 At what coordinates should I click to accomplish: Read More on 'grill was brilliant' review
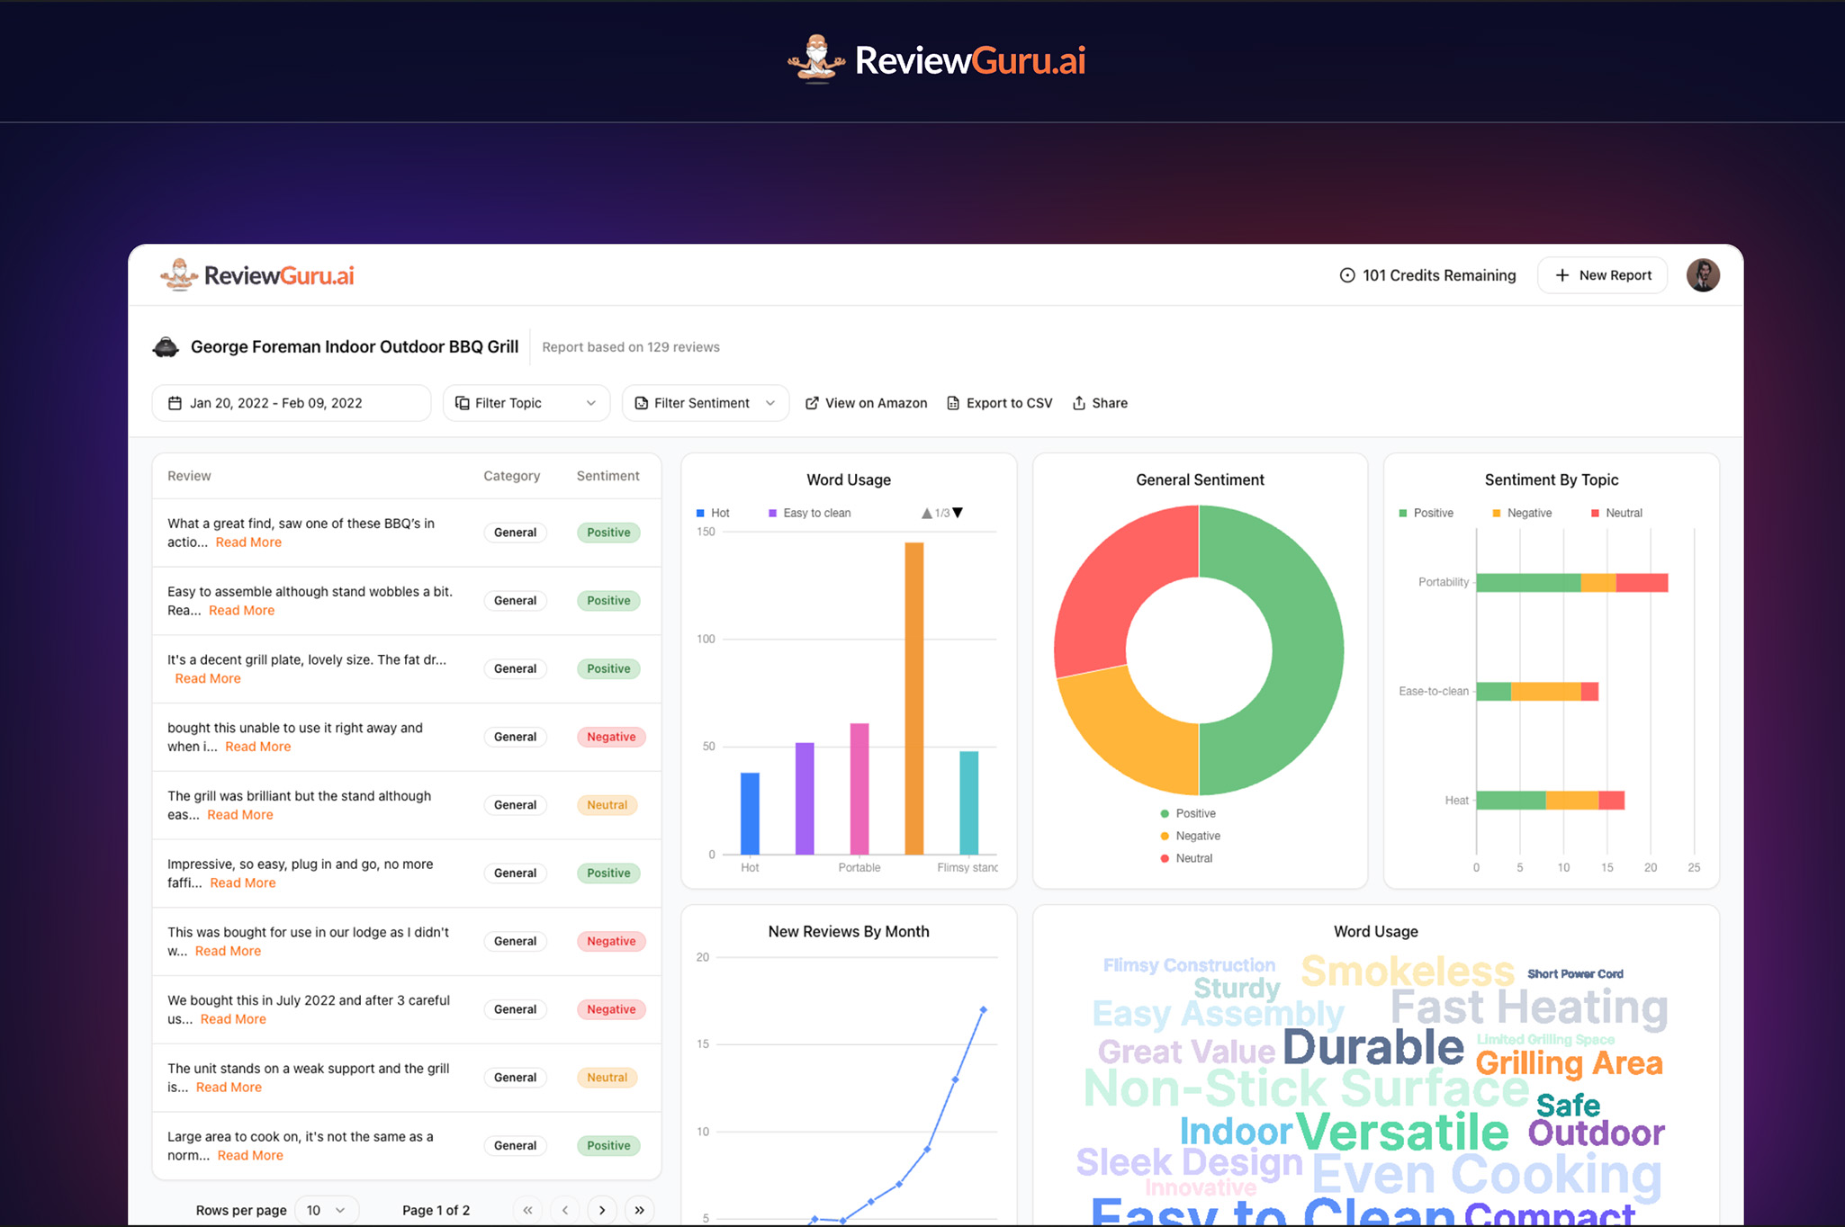click(240, 815)
